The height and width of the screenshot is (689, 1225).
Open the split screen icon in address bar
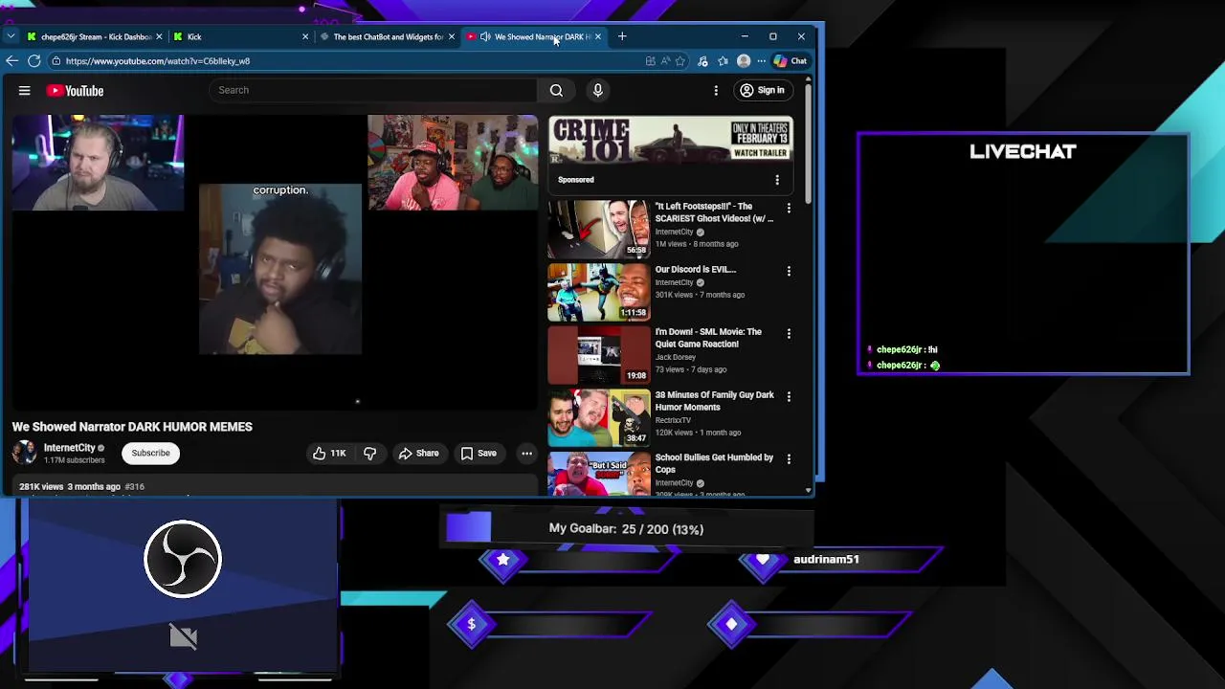651,61
